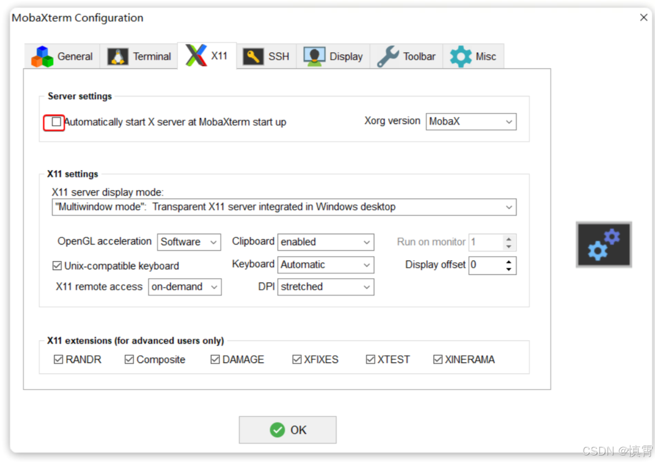Click the green checkmark on OK

click(277, 430)
